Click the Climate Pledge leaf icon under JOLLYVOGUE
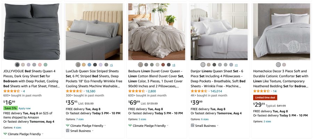Viewport: 313px width, 139px height. click(x=5, y=134)
